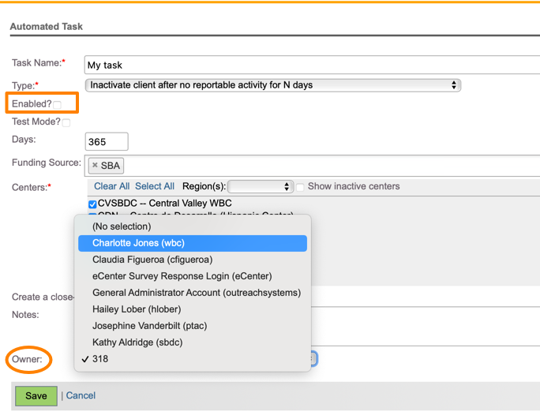
Task: Check Show inactive centers box
Action: [x=300, y=187]
